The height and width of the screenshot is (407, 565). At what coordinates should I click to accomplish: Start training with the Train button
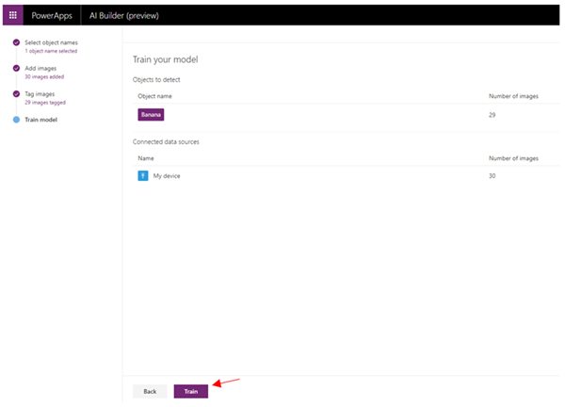coord(191,390)
